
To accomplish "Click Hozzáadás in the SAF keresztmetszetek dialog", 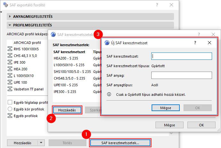I will click(67, 110).
